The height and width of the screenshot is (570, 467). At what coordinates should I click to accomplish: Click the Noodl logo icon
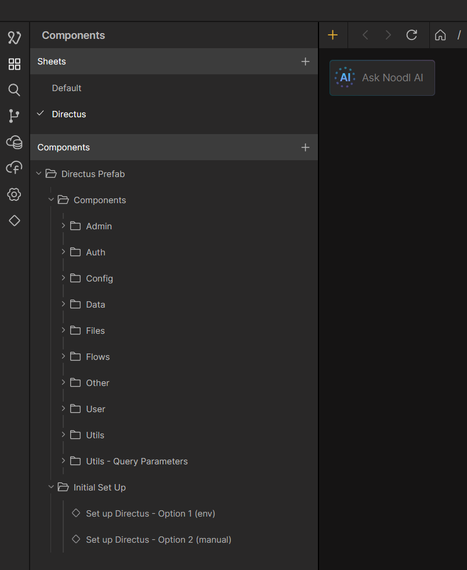[x=15, y=38]
